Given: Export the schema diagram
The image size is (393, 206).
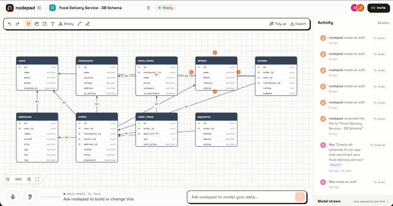Looking at the screenshot, I should pos(298,24).
